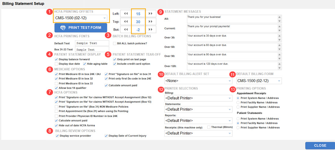Toggle Display due date checkbox
Image resolution: width=335 pixels, height=150 pixels.
(x=57, y=64)
